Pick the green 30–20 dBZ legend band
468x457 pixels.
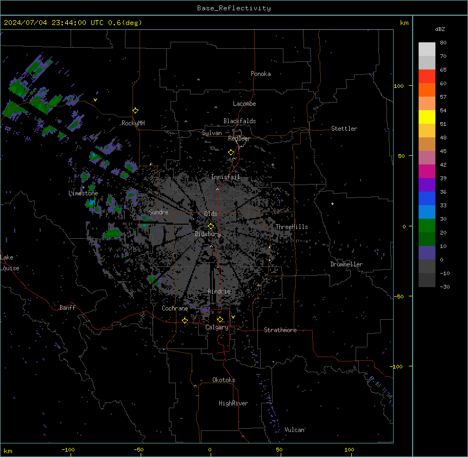click(x=427, y=226)
